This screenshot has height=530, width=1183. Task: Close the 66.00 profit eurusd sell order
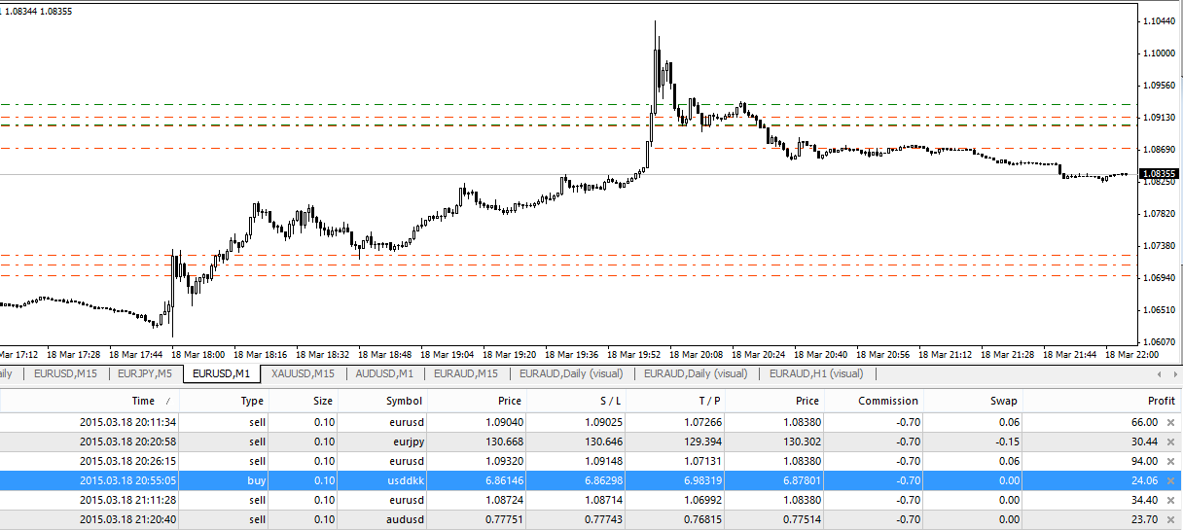tap(1170, 422)
